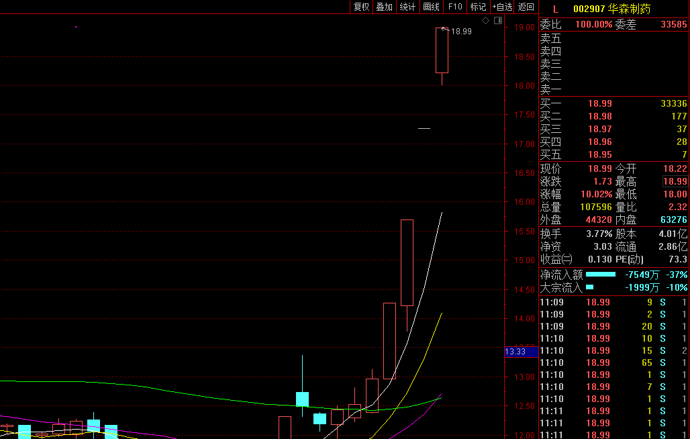
Task: Click the 标记 mark button
Action: click(478, 7)
